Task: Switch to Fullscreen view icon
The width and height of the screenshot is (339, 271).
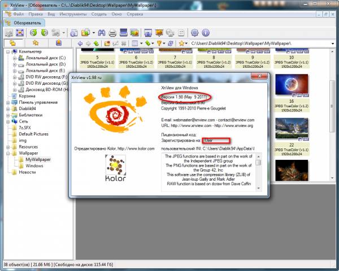Action: (x=20, y=33)
